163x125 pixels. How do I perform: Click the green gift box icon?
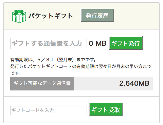(19, 16)
